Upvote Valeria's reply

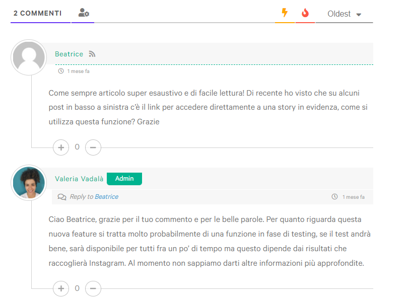[x=60, y=288]
